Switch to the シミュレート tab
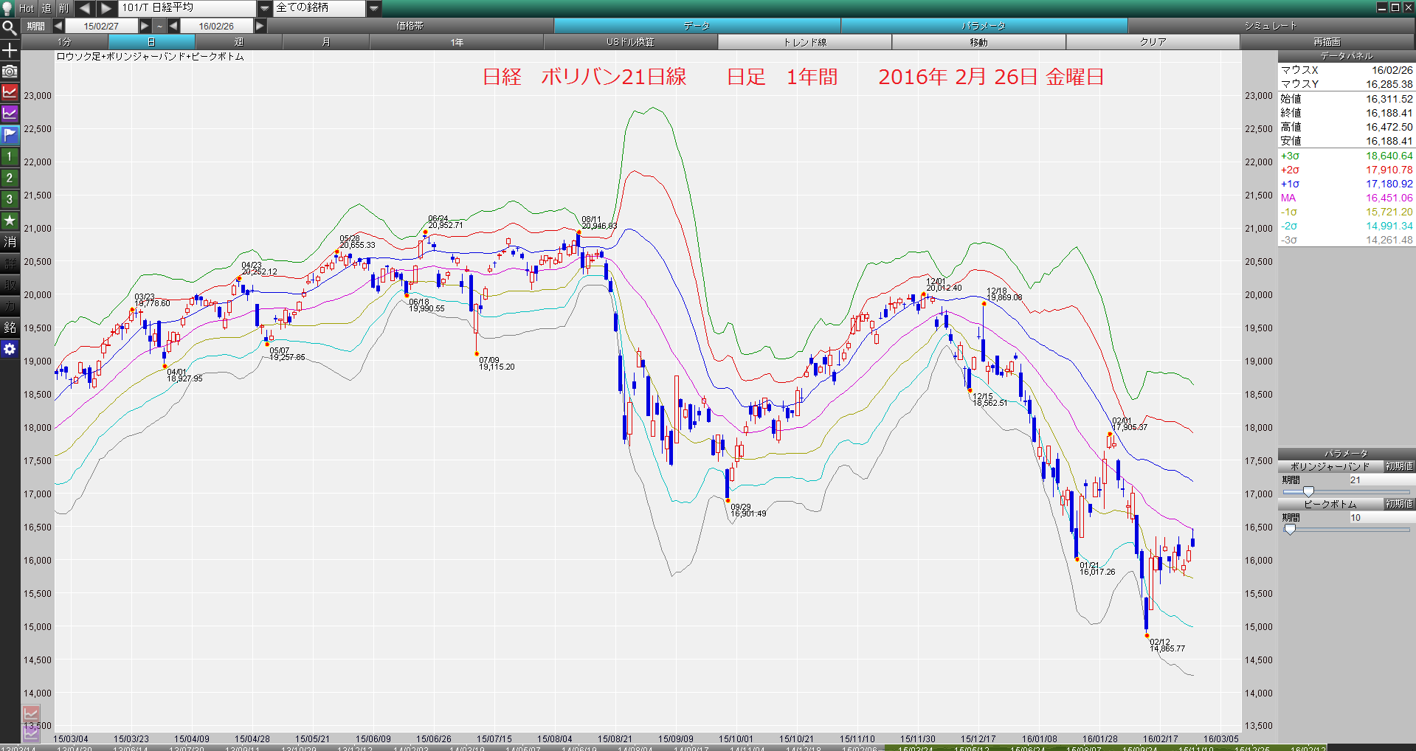Image resolution: width=1416 pixels, height=751 pixels. (x=1271, y=26)
